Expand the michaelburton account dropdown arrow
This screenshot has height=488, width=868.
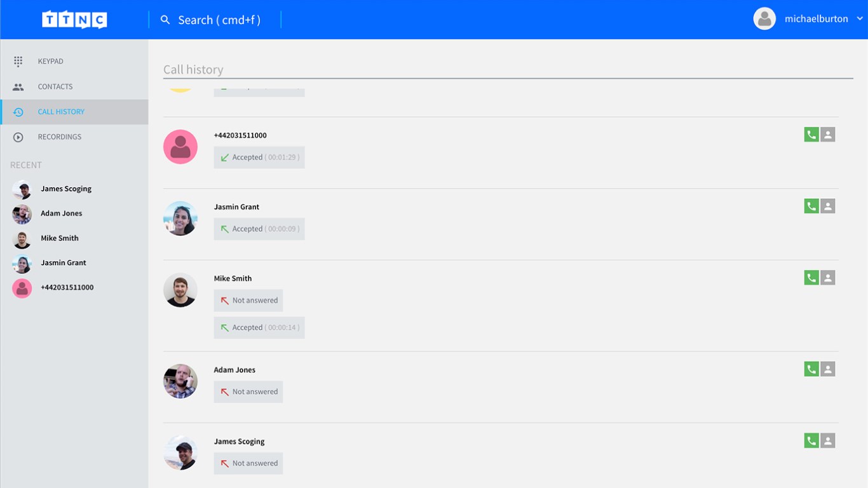(x=860, y=19)
